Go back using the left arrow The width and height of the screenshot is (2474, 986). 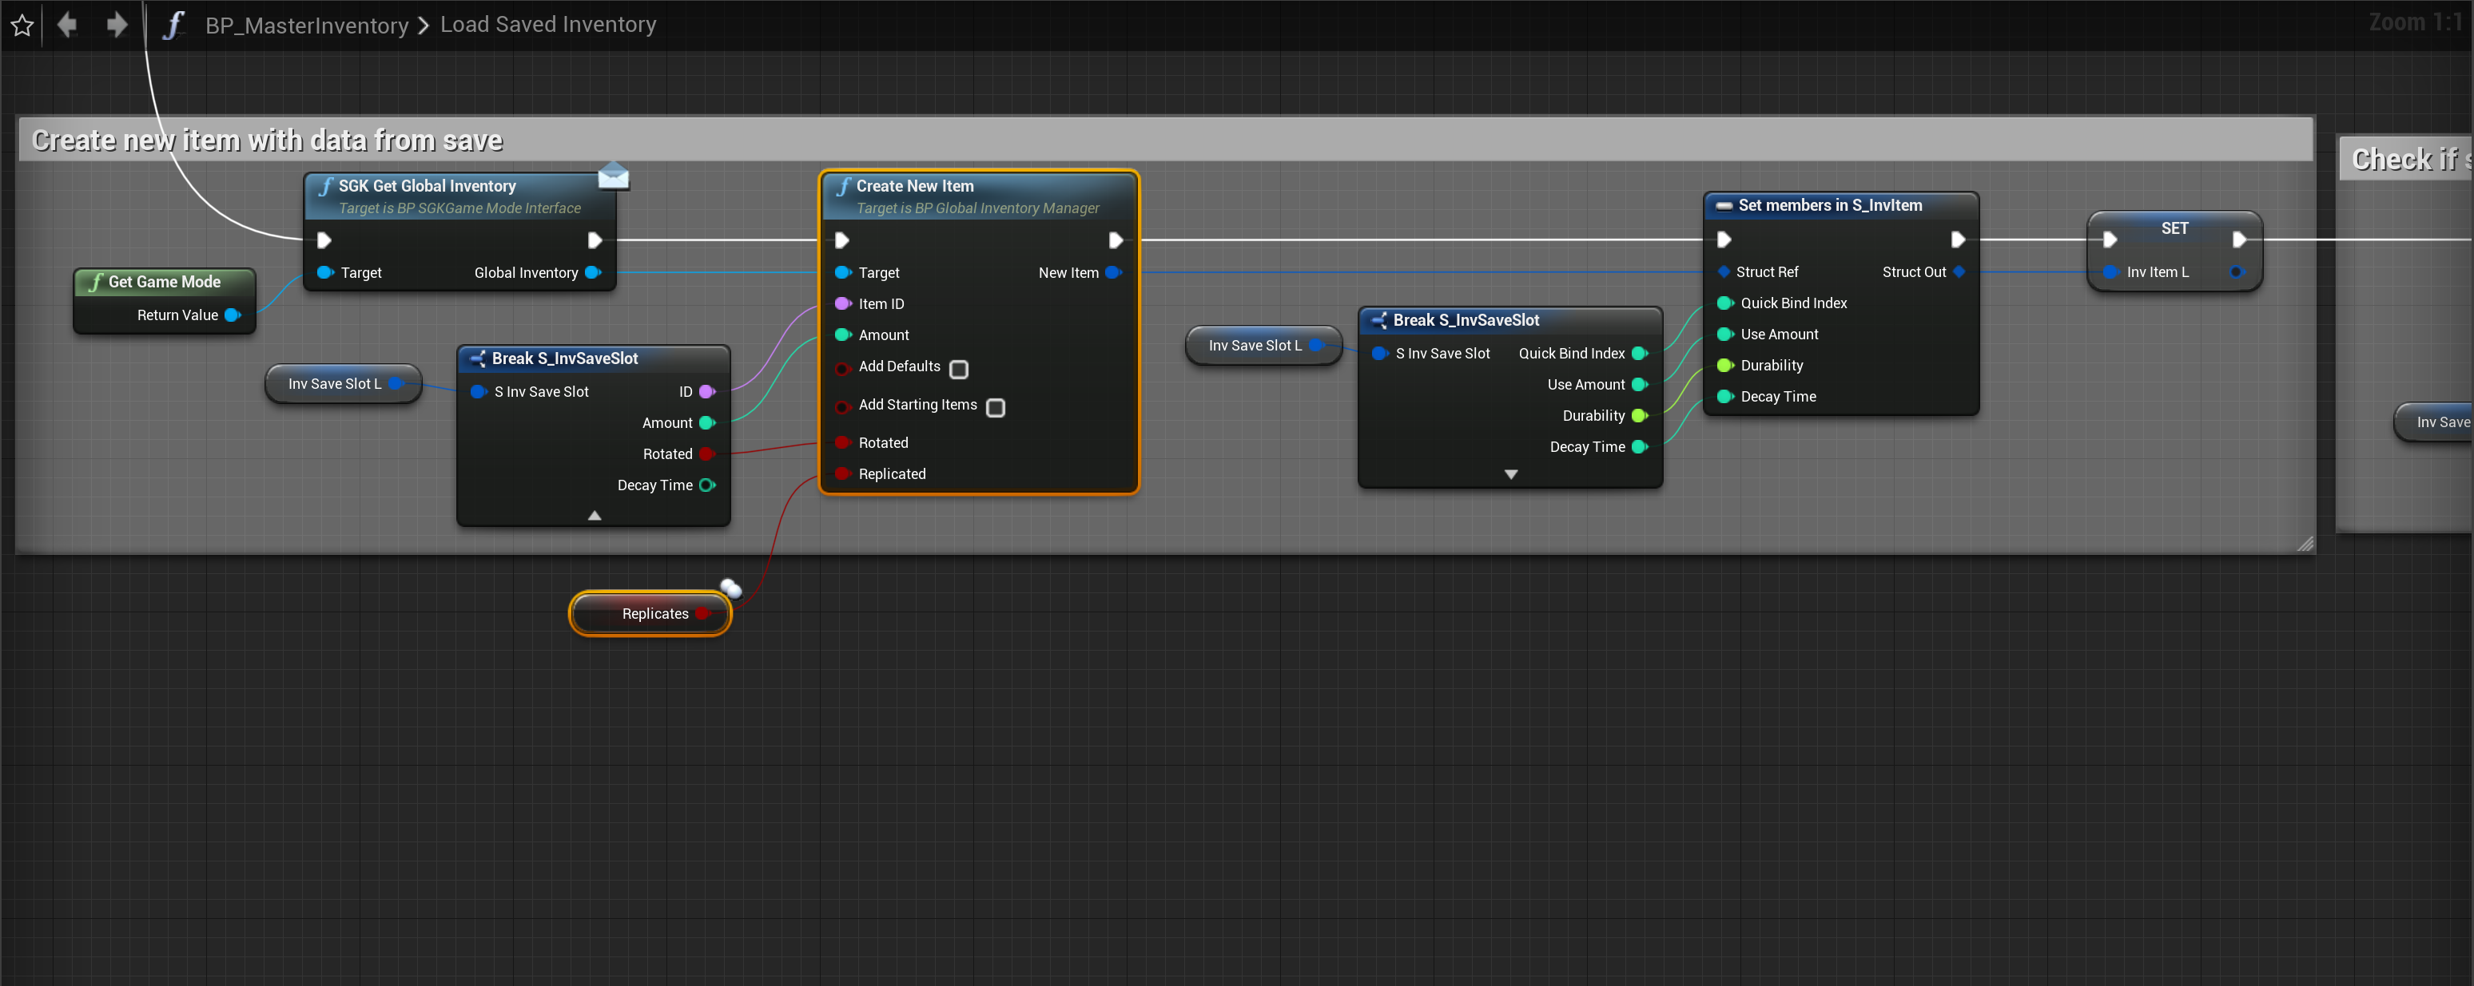(x=67, y=25)
